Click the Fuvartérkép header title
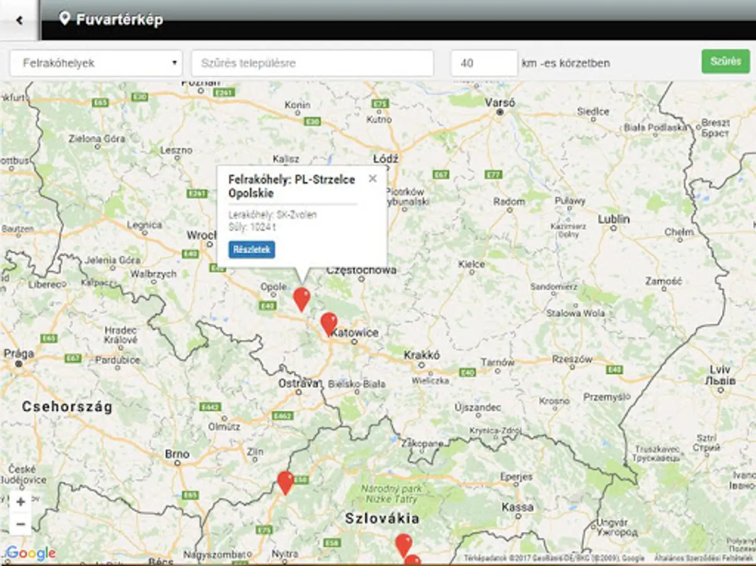756x566 pixels. point(119,19)
